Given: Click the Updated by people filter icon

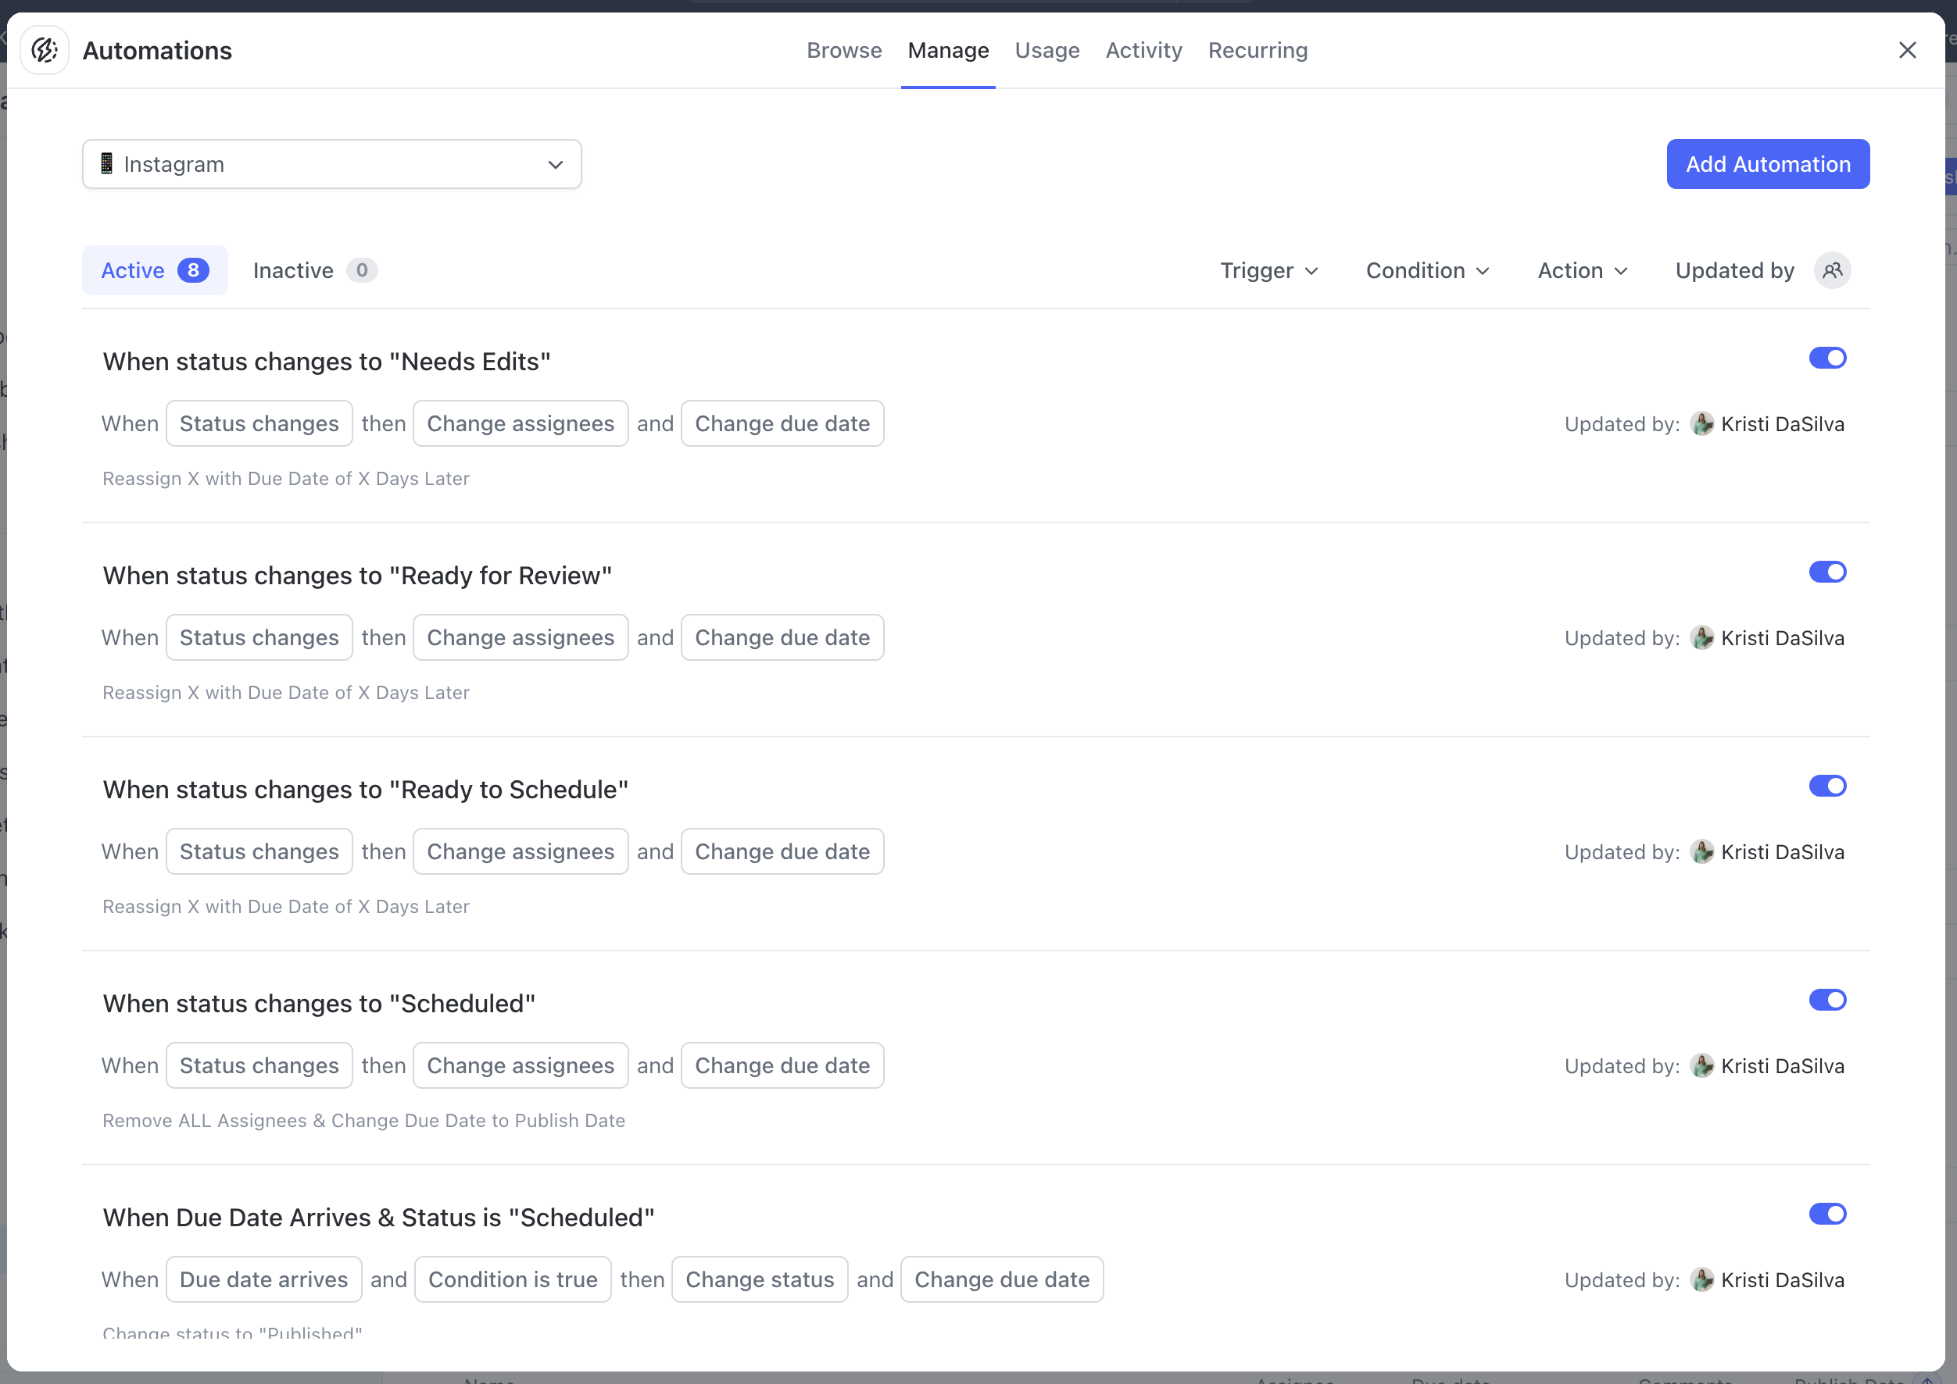Looking at the screenshot, I should coord(1832,271).
